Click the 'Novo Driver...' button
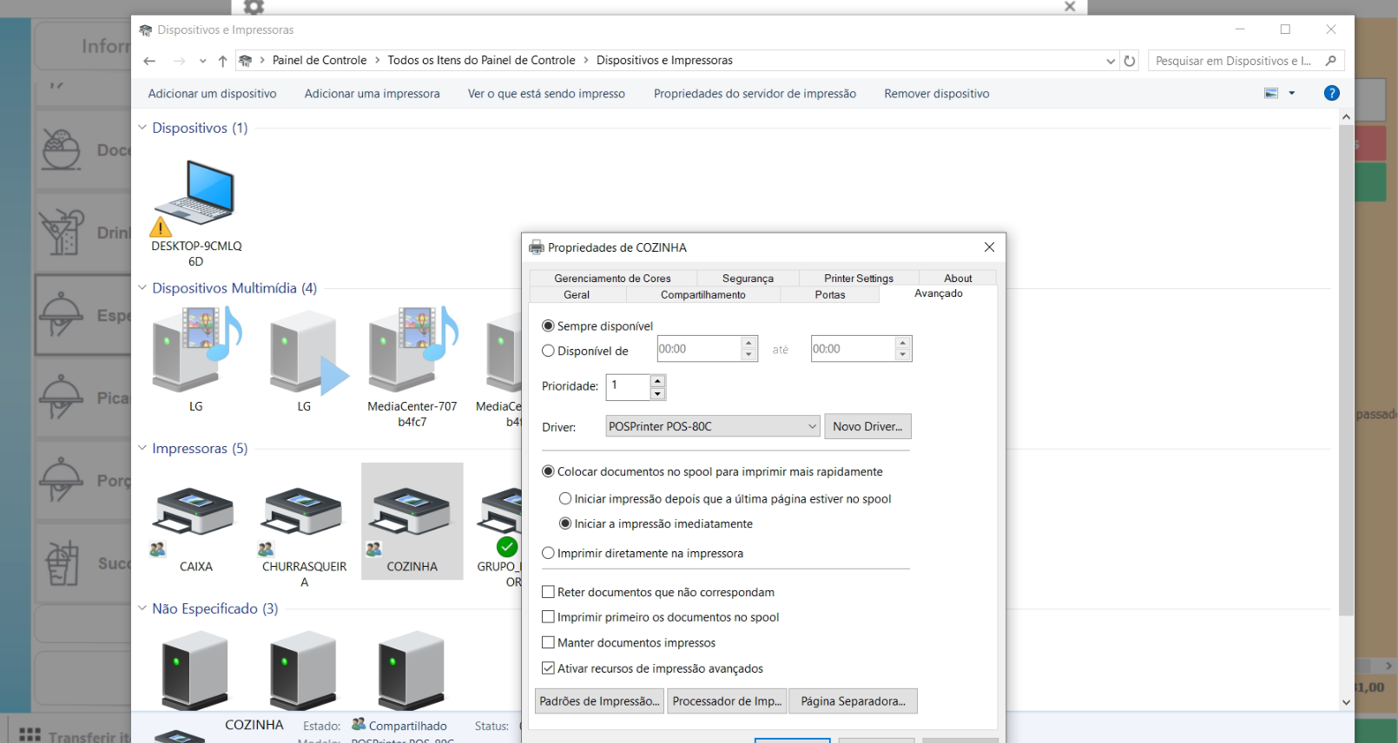 867,427
